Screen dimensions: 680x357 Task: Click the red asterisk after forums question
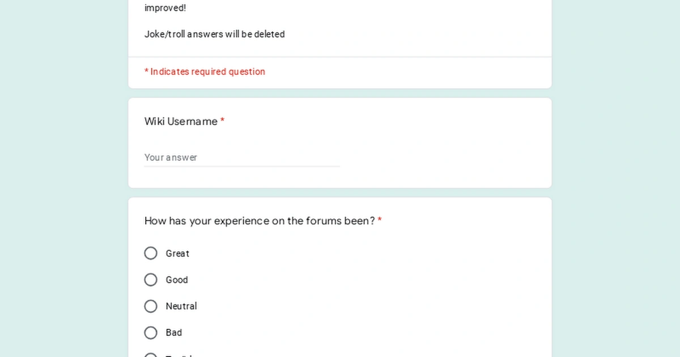point(380,221)
